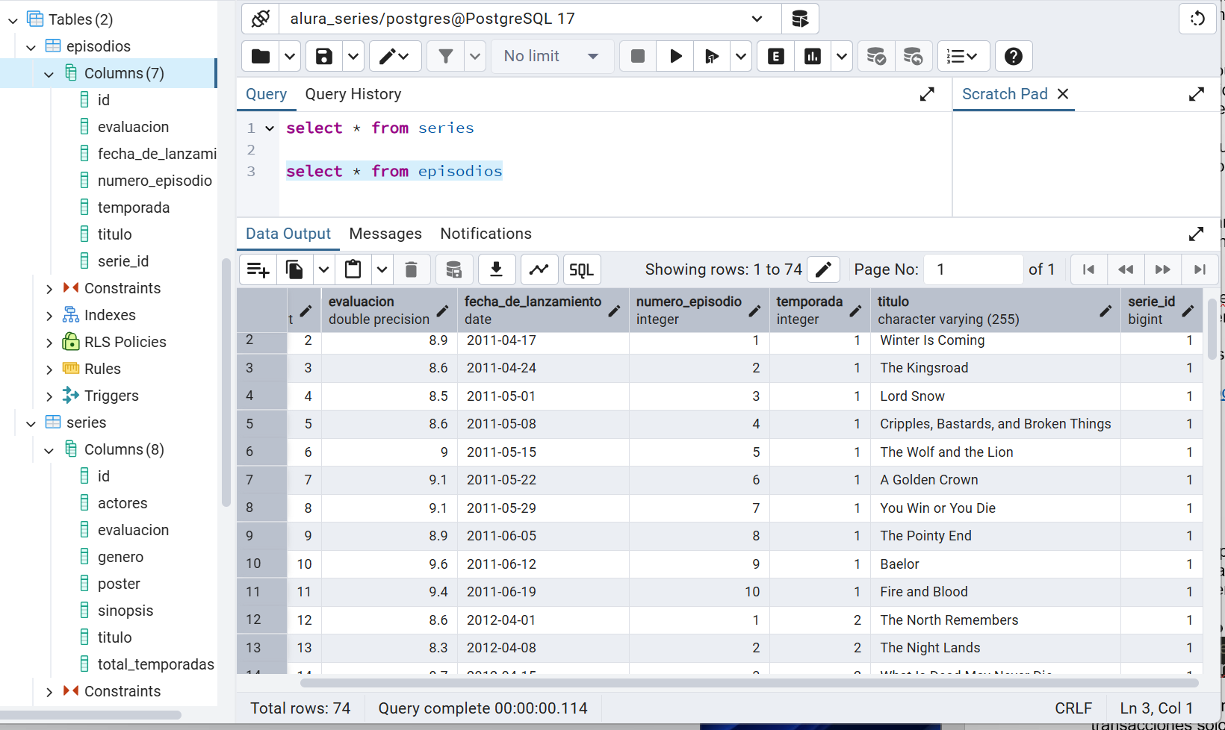The image size is (1225, 730).
Task: Save the query file
Action: click(x=324, y=56)
